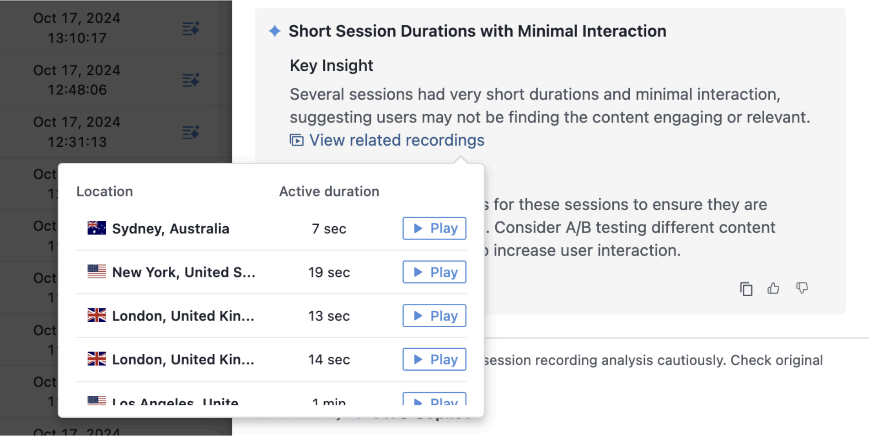Play the Los Angeles 1 min recording

click(x=434, y=399)
